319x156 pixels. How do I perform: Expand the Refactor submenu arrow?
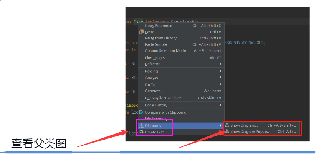click(x=220, y=64)
